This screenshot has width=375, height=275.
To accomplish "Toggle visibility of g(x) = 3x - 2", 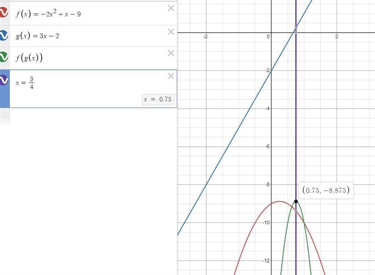I will coord(3,35).
